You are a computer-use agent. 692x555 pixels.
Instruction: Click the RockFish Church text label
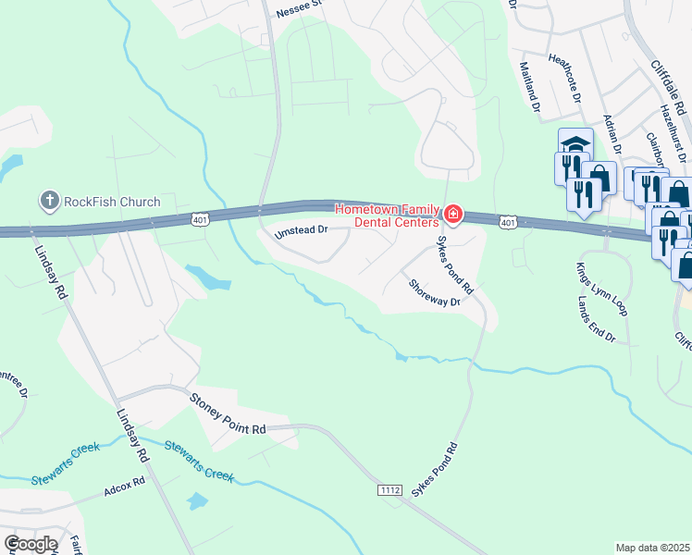coord(112,202)
